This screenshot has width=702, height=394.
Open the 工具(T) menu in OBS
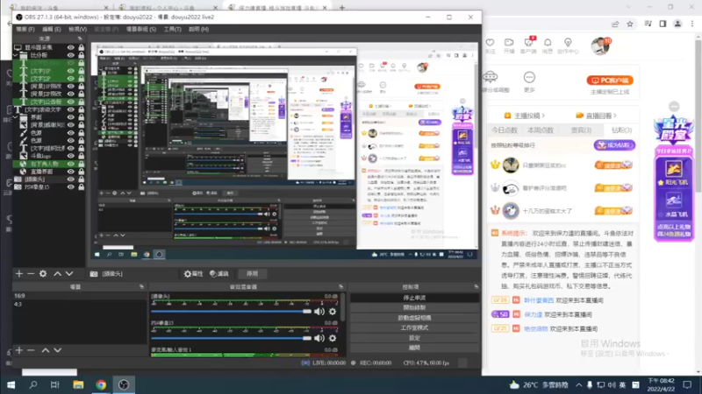[172, 29]
